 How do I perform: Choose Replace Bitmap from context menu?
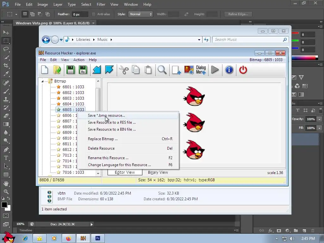point(128,139)
